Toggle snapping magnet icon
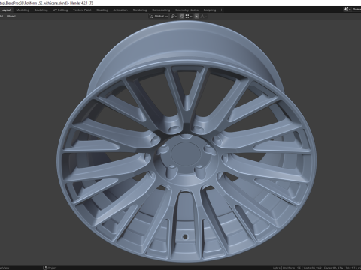The width and height of the screenshot is (361, 270). coord(182,16)
